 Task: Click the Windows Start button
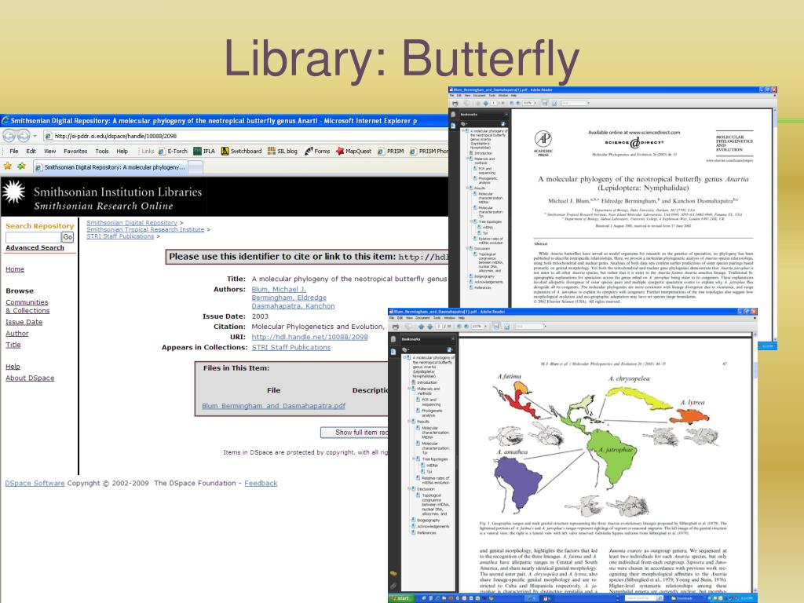coord(400,598)
